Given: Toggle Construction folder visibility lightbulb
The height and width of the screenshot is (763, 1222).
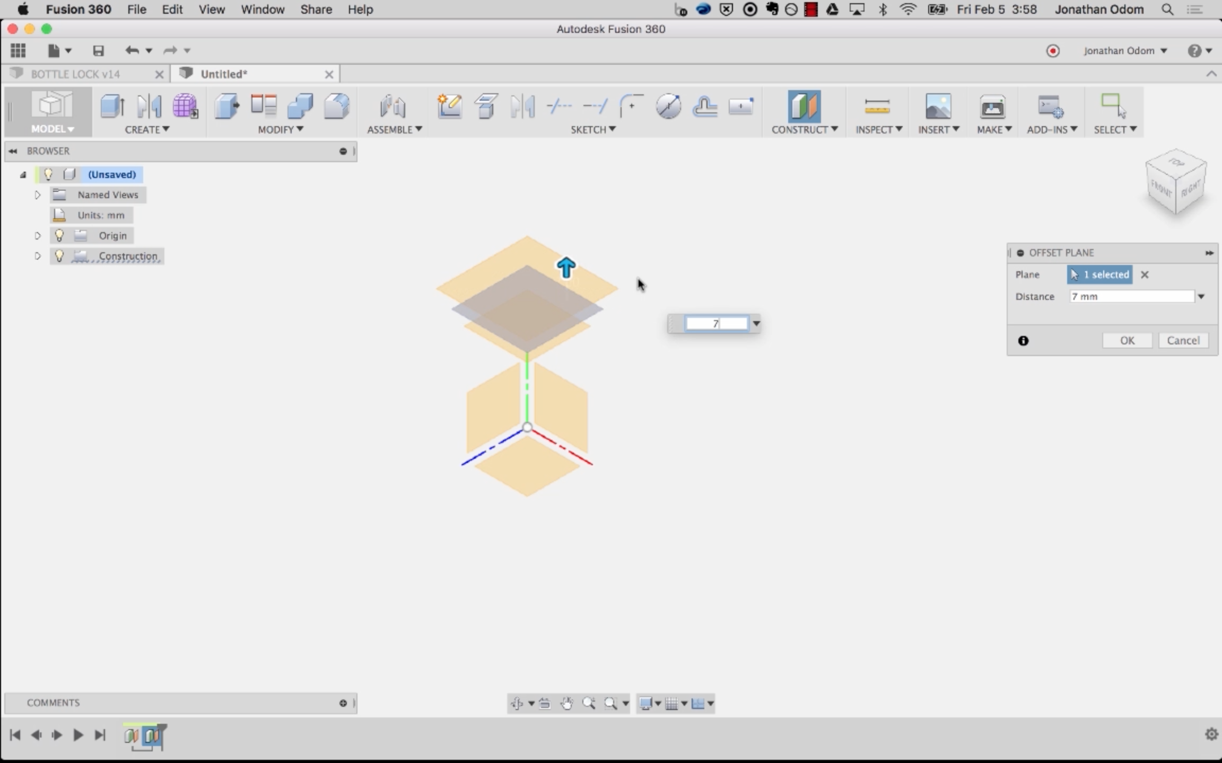Looking at the screenshot, I should 59,256.
